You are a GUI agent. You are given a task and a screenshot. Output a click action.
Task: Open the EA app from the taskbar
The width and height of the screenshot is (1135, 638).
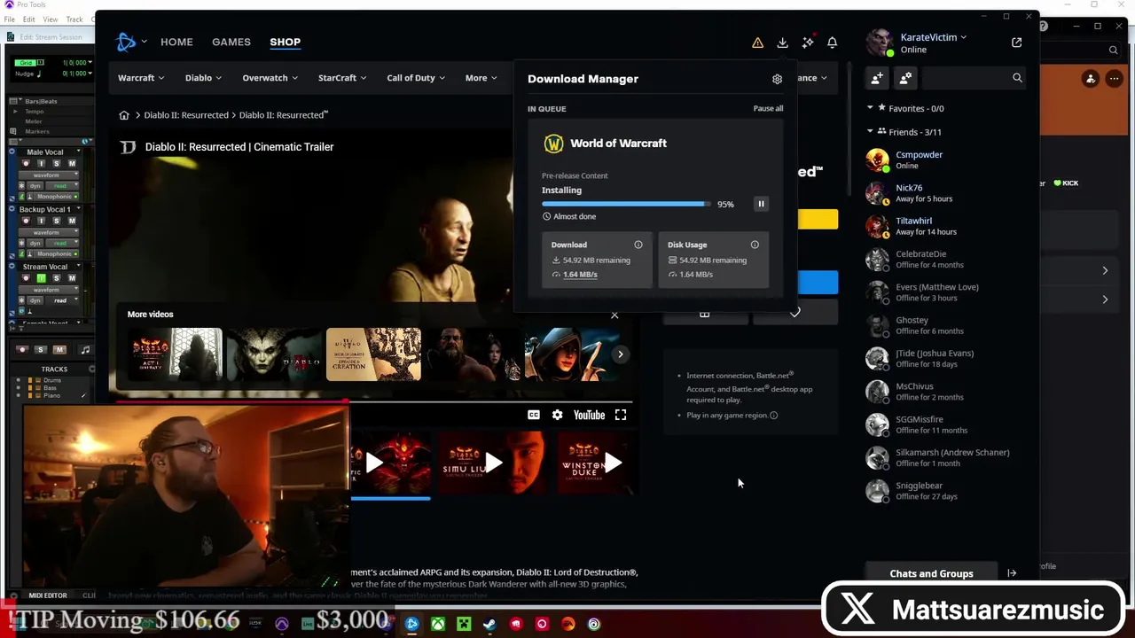click(x=567, y=624)
